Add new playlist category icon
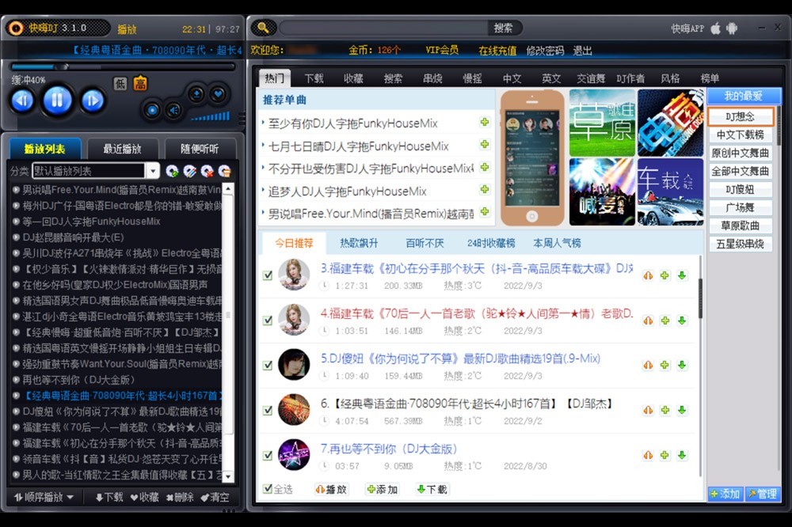 [172, 171]
